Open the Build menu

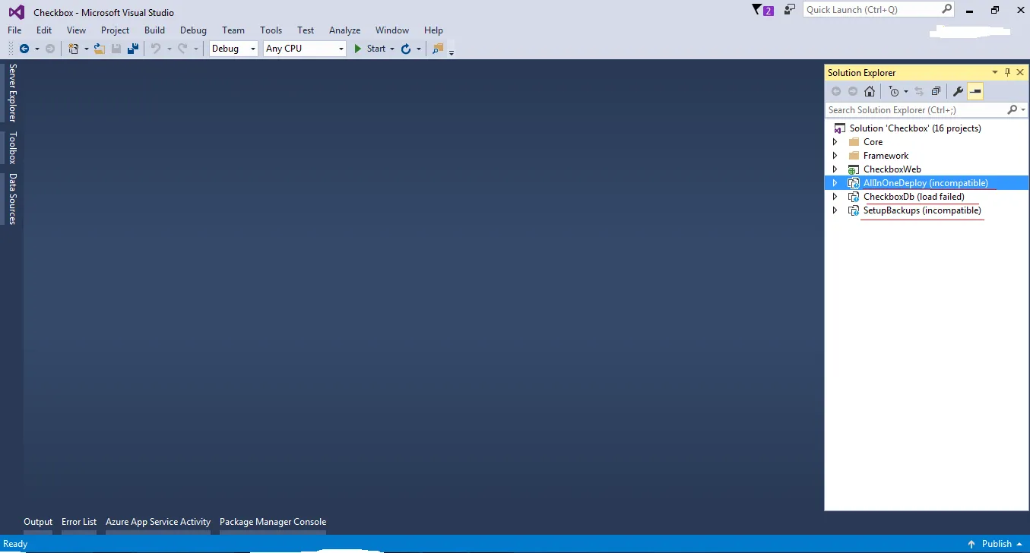(154, 30)
